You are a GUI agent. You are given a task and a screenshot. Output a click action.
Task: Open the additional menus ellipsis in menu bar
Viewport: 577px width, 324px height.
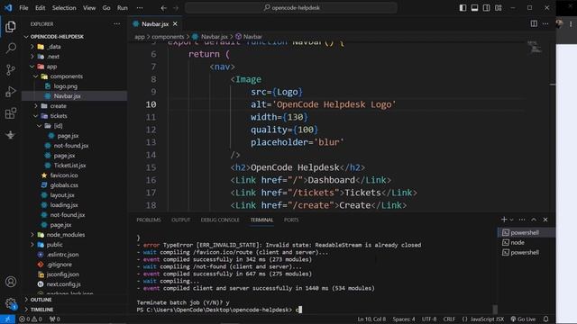140,8
